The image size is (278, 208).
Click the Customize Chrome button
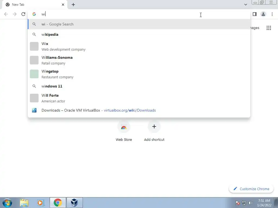click(x=251, y=189)
